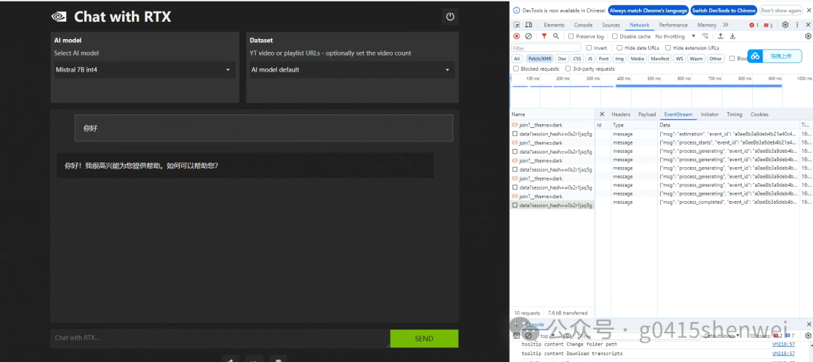Click the red error count badge
The image size is (813, 362).
coord(754,25)
